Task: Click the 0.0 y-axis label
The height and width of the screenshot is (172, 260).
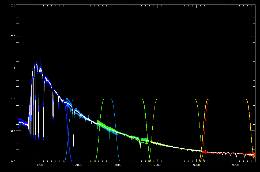Action: click(12, 162)
